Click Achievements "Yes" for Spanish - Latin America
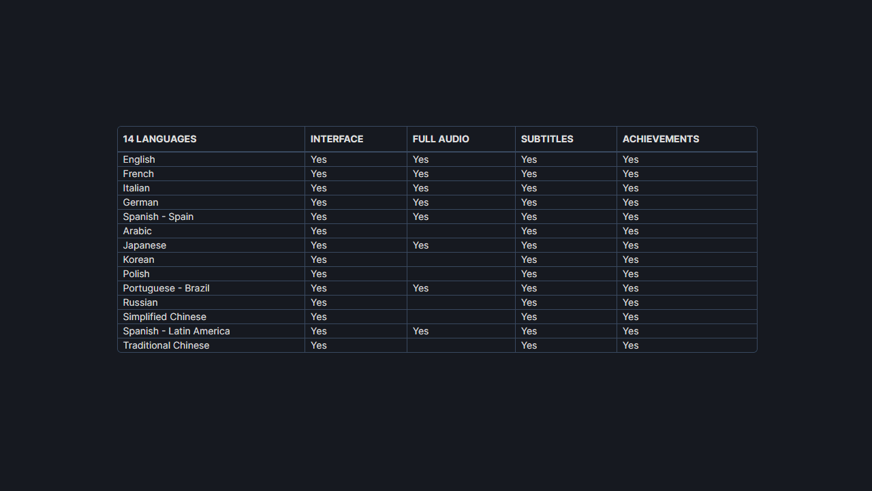Image resolution: width=872 pixels, height=491 pixels. pyautogui.click(x=630, y=331)
